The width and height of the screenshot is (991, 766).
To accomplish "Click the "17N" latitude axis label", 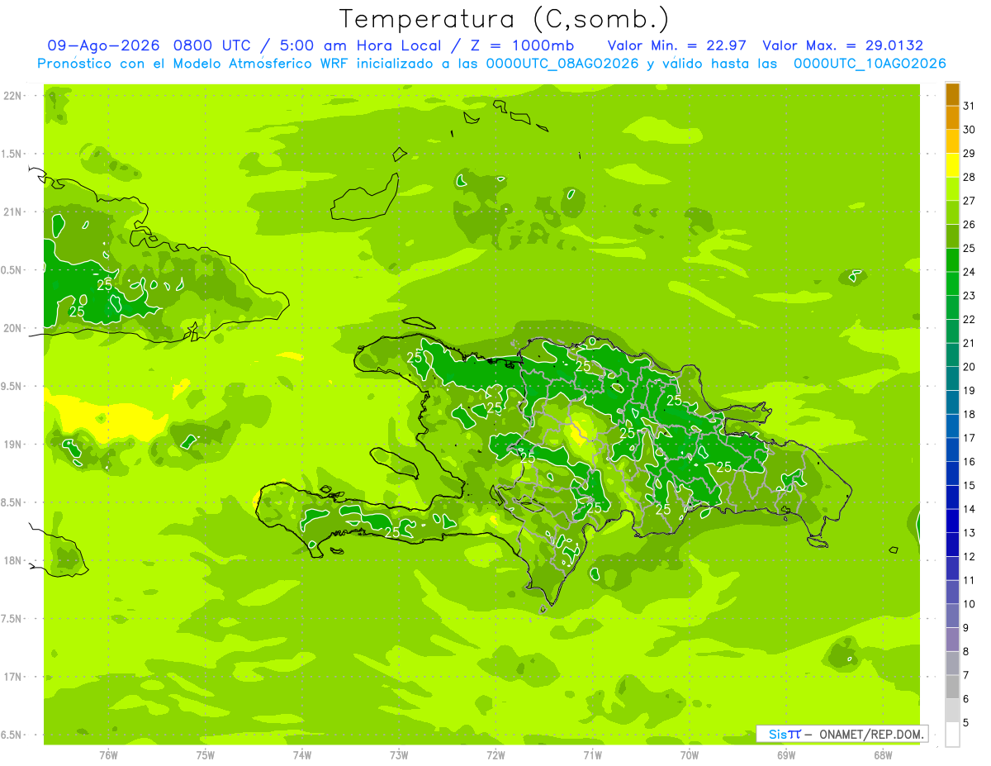I will coord(12,677).
